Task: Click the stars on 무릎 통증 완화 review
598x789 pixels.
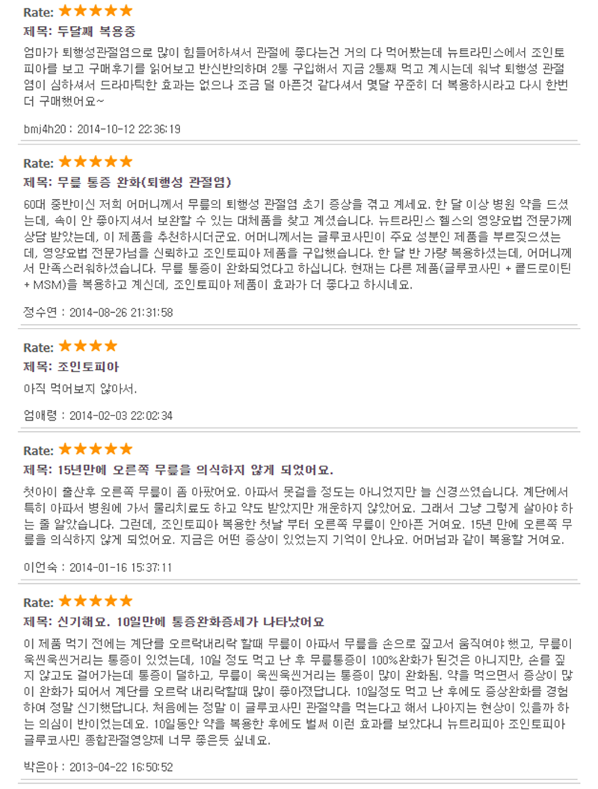Action: tap(96, 162)
